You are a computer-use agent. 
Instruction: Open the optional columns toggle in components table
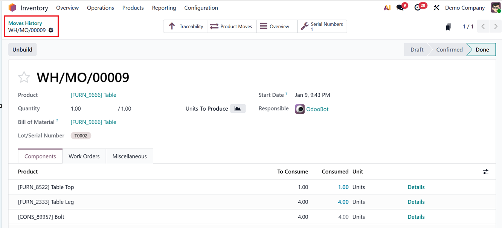pyautogui.click(x=485, y=172)
